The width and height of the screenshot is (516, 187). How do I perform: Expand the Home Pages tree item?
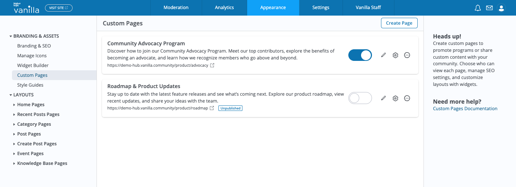[x=14, y=105]
